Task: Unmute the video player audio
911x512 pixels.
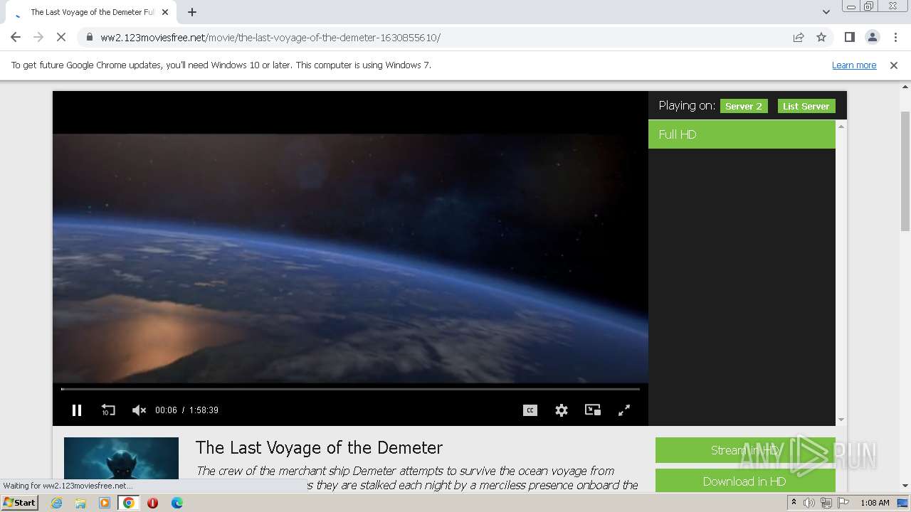Action: pos(139,410)
